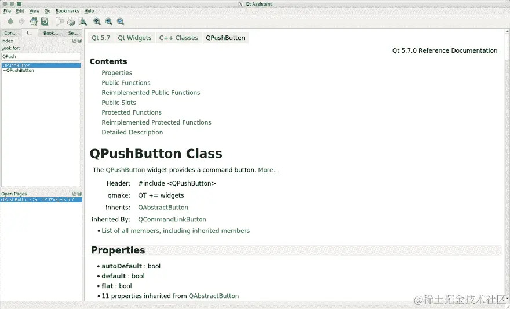
Task: Jump to Public Slots link
Action: [119, 103]
